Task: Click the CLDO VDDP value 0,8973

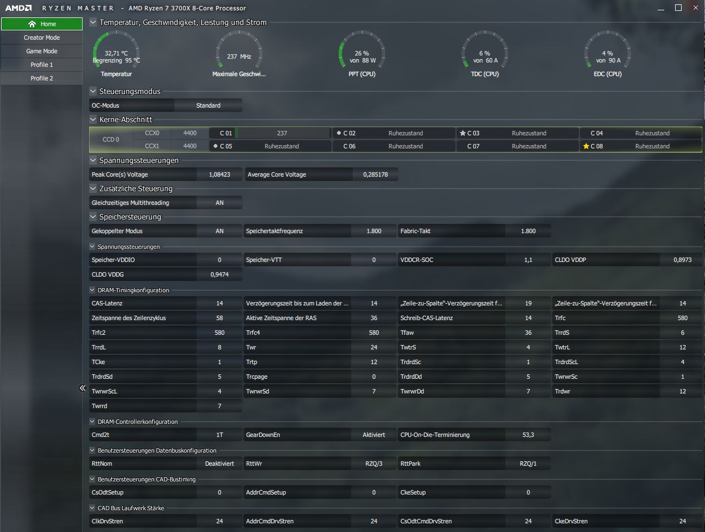Action: 683,260
